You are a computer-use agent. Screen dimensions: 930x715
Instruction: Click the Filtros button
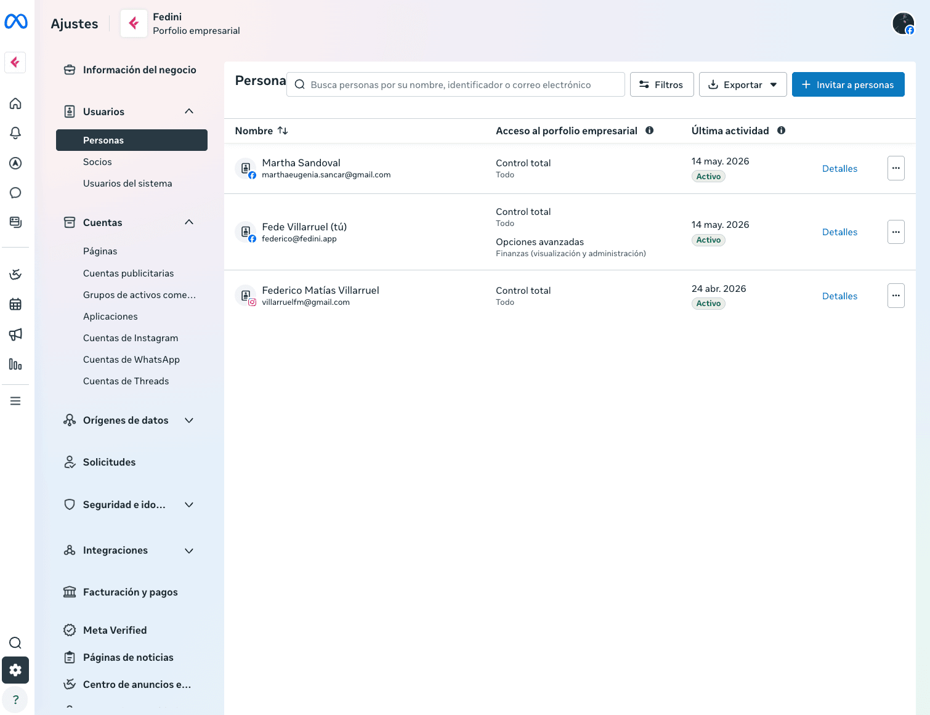(x=661, y=84)
